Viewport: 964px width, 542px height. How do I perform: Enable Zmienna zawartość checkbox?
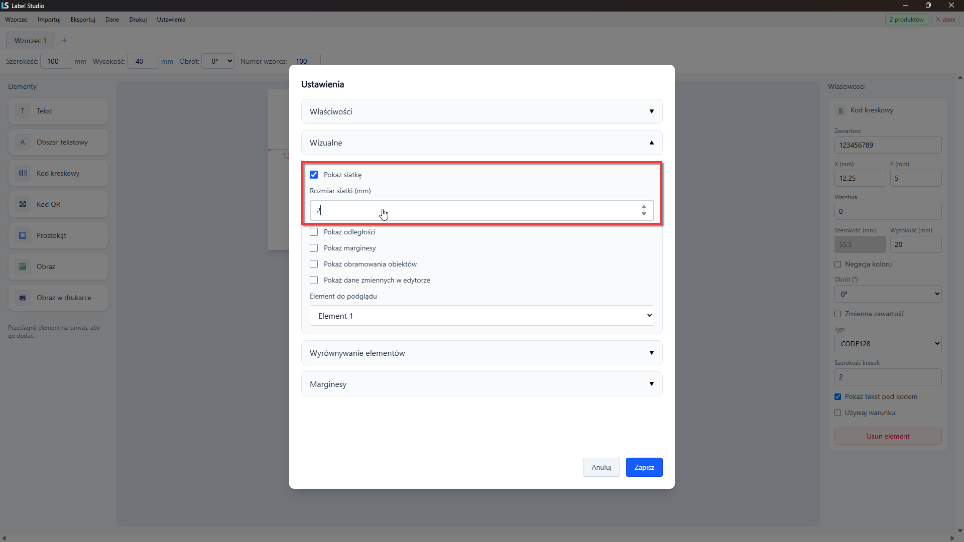837,314
